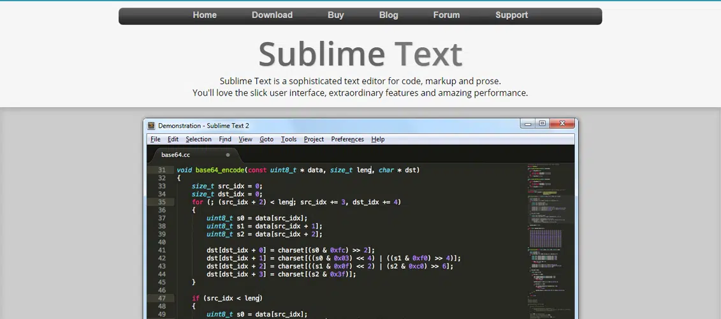
Task: Close the Demonstration window
Action: coord(562,124)
